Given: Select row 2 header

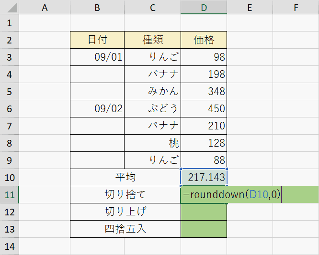Looking at the screenshot, I should tap(10, 40).
